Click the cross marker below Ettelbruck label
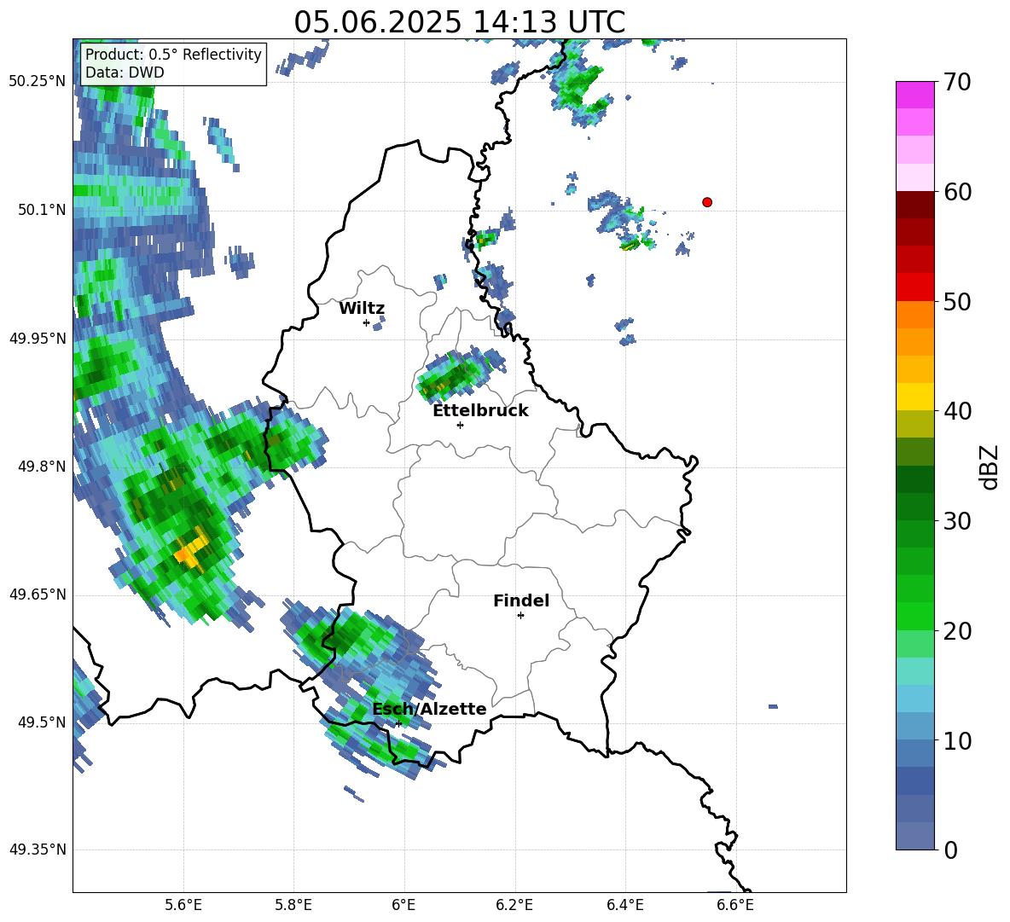 [x=460, y=425]
